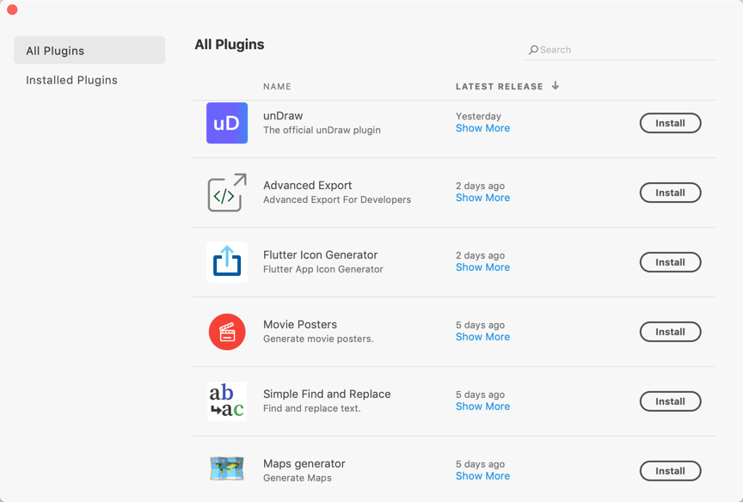Click the Maps generator plugin name

(x=304, y=464)
